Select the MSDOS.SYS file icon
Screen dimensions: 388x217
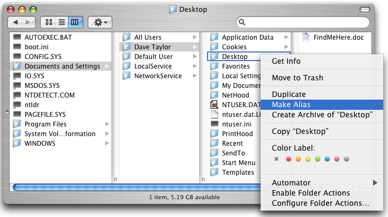pyautogui.click(x=17, y=86)
